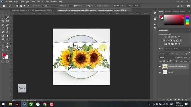Enable the Sample All Layers checkbox
Screen dimensions: 191x107
coord(95,6)
